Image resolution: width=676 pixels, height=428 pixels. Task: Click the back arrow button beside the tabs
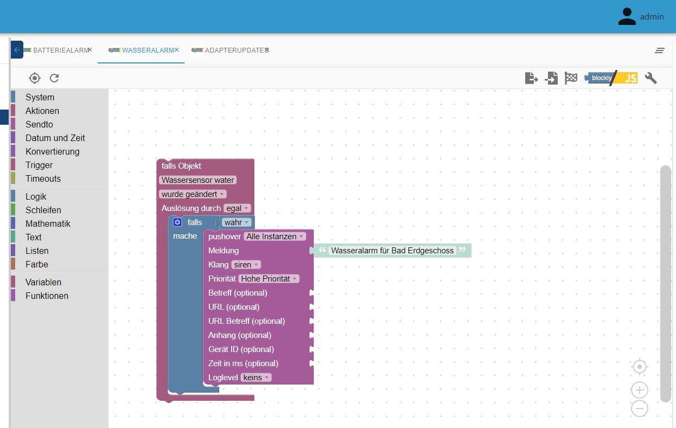point(17,49)
